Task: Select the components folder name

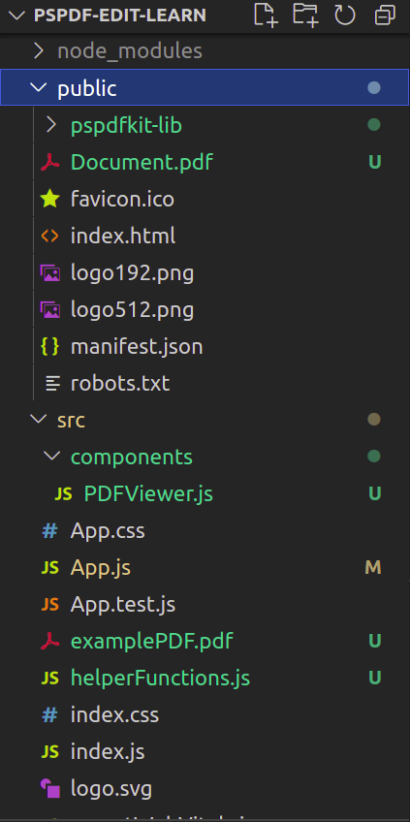Action: (x=132, y=458)
